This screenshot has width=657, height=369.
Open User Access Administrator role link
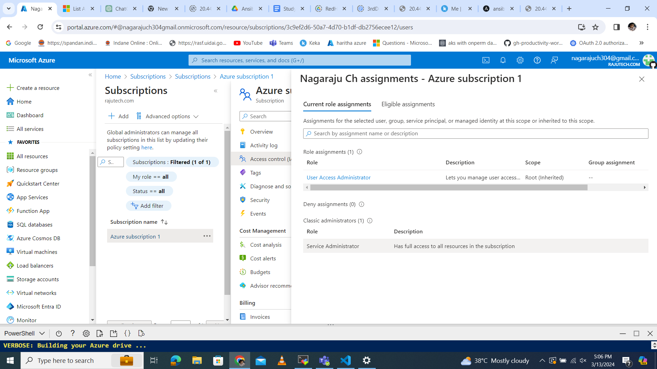click(x=338, y=177)
